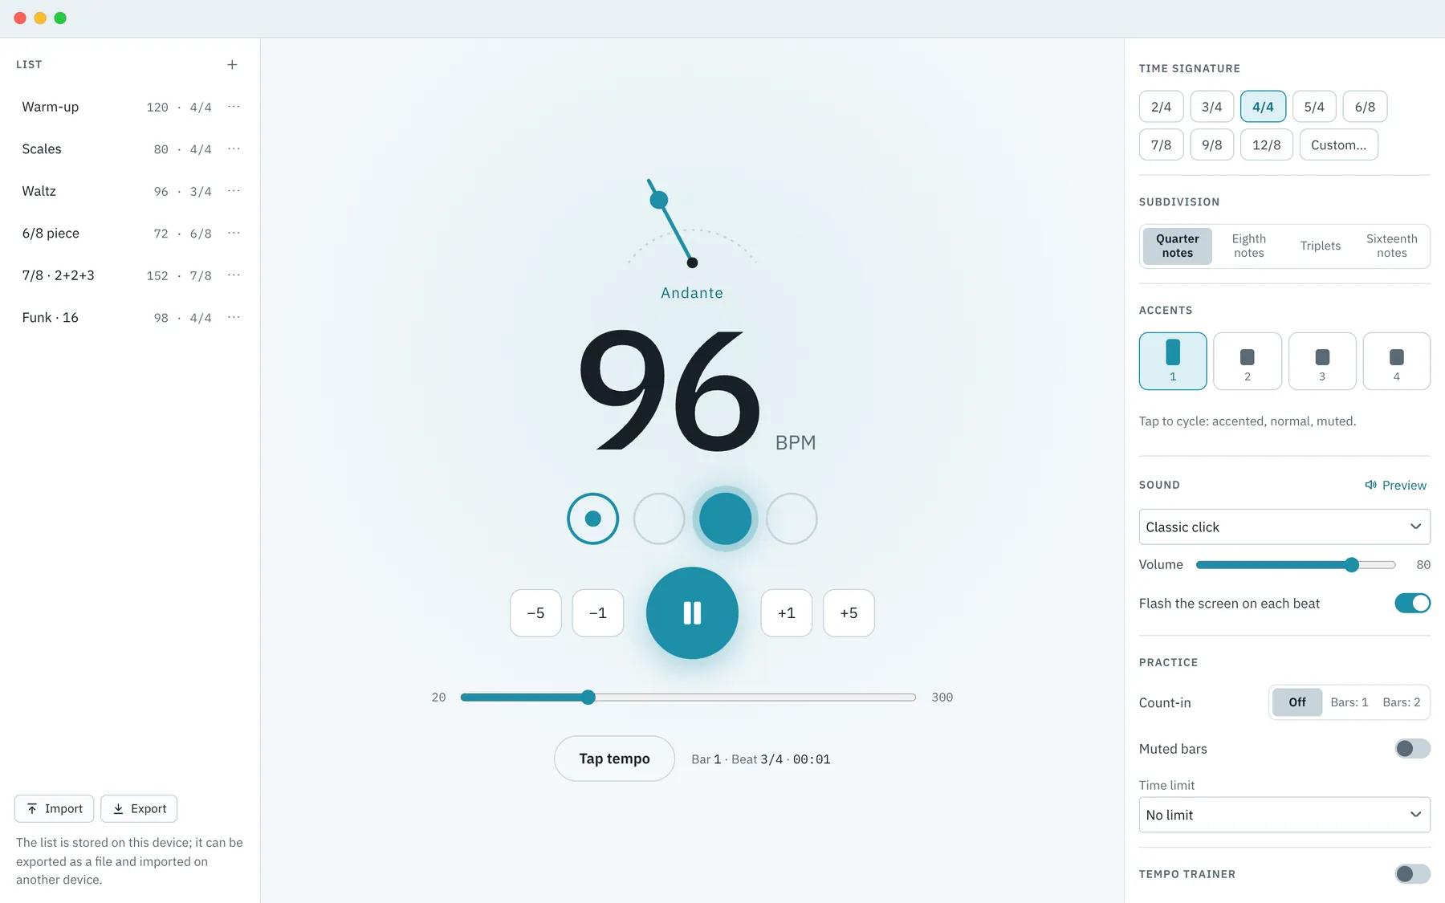The image size is (1445, 903).
Task: Cycle the accent for beat 3
Action: tap(1322, 361)
